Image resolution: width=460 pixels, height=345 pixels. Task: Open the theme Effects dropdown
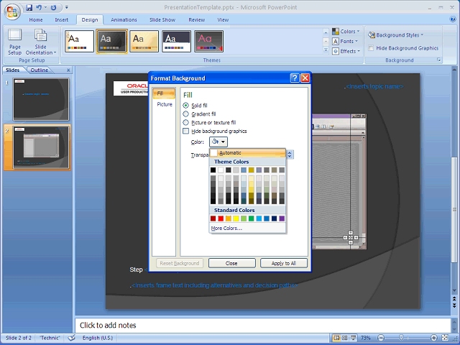346,51
